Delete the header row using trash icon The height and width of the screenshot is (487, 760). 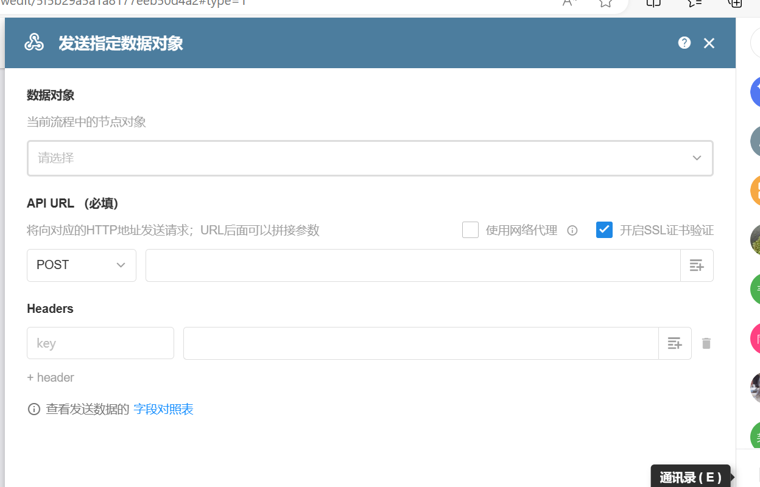(706, 343)
